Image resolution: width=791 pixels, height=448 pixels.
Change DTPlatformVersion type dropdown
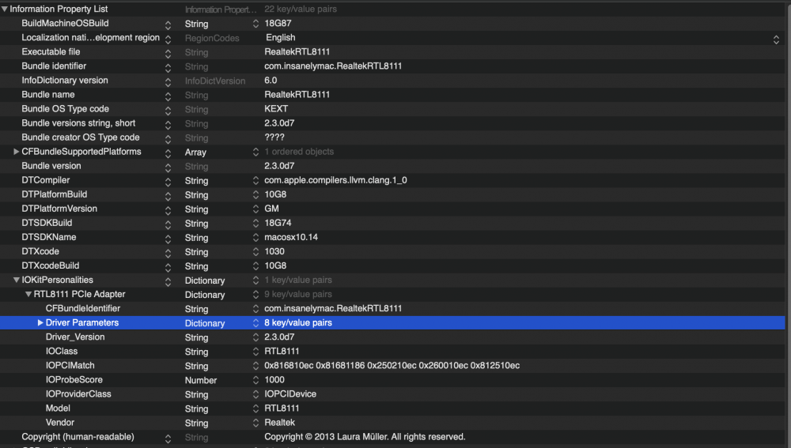(x=255, y=209)
